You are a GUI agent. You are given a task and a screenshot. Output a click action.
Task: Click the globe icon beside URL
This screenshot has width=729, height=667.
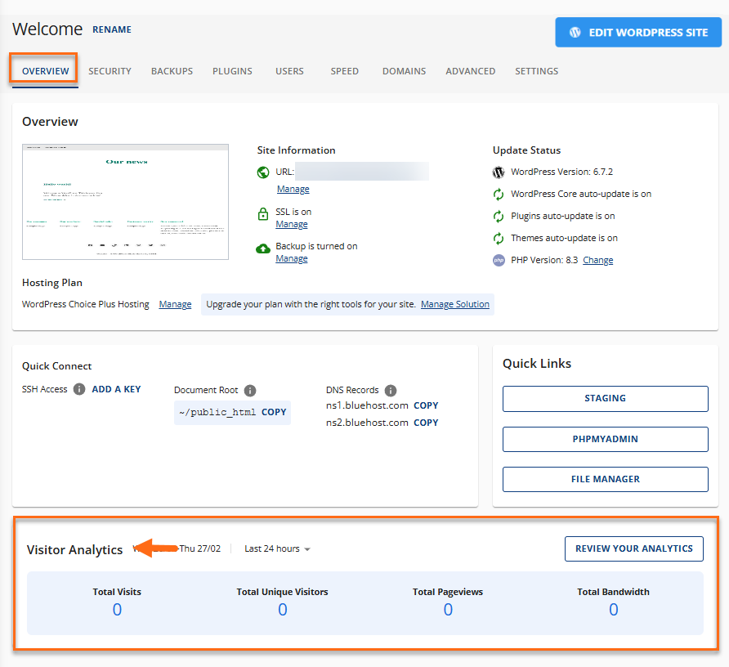[x=263, y=172]
